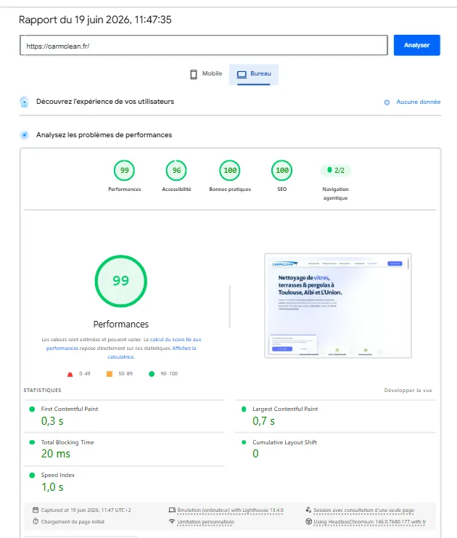The height and width of the screenshot is (538, 457).
Task: Click the 0,3 s FCP value
Action: click(x=52, y=421)
